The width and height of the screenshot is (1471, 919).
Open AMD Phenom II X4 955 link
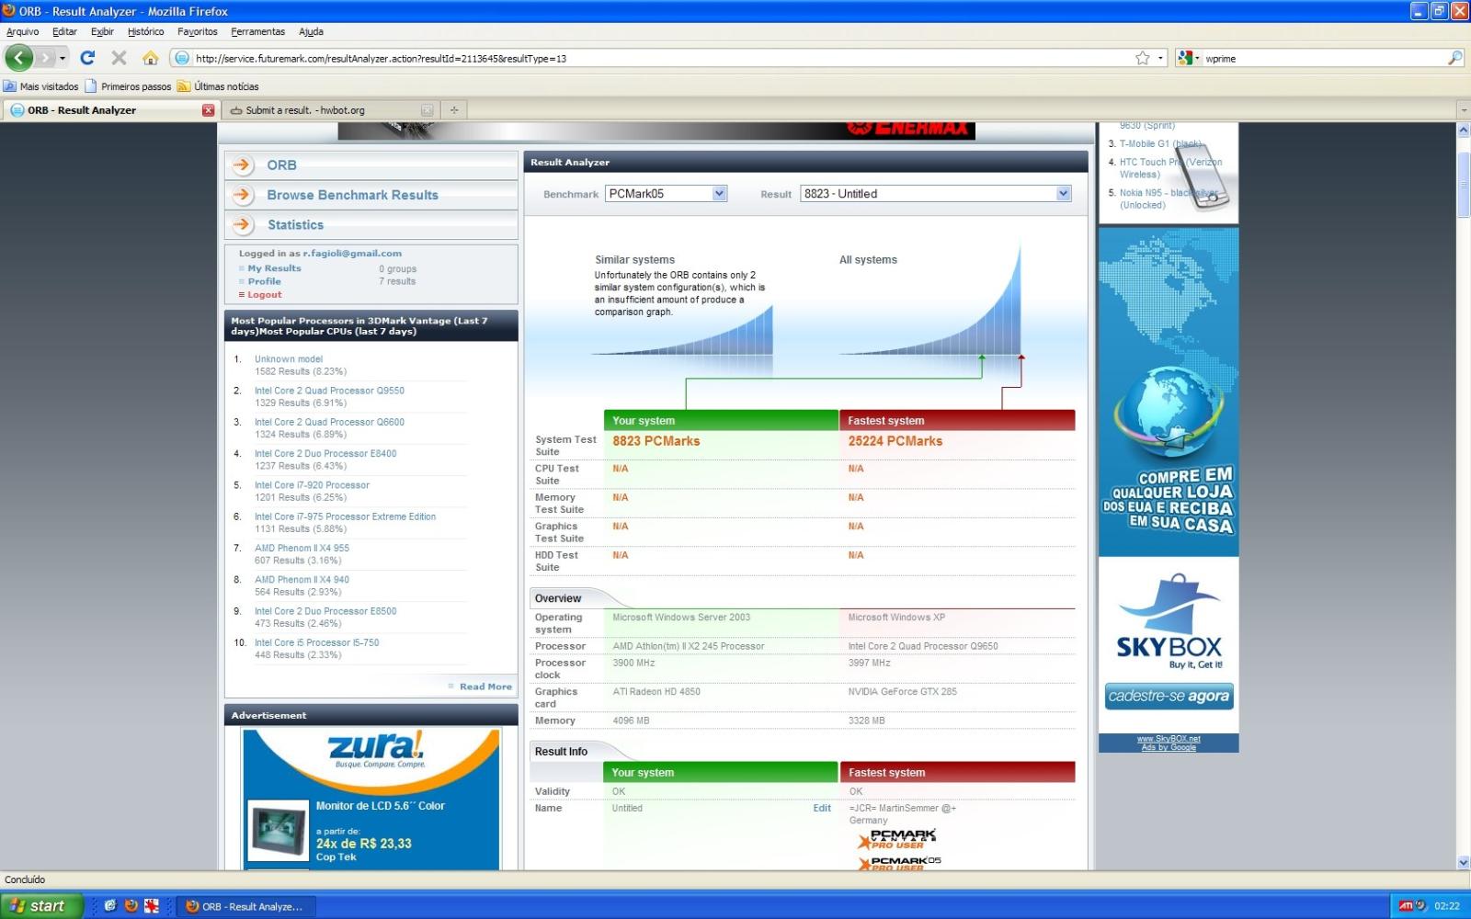tap(302, 548)
